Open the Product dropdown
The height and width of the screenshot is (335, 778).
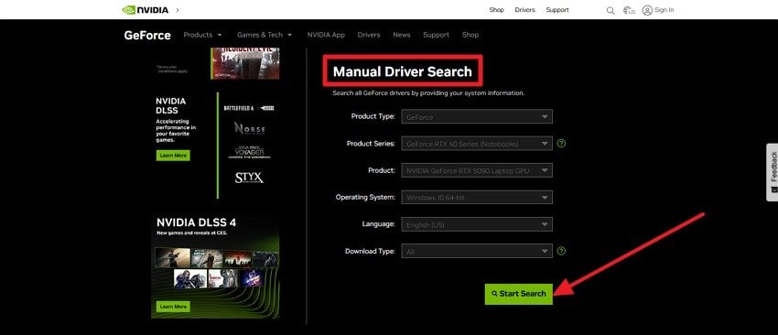pyautogui.click(x=477, y=170)
